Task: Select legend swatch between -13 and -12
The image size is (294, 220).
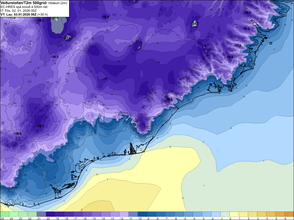Action: click(115, 214)
